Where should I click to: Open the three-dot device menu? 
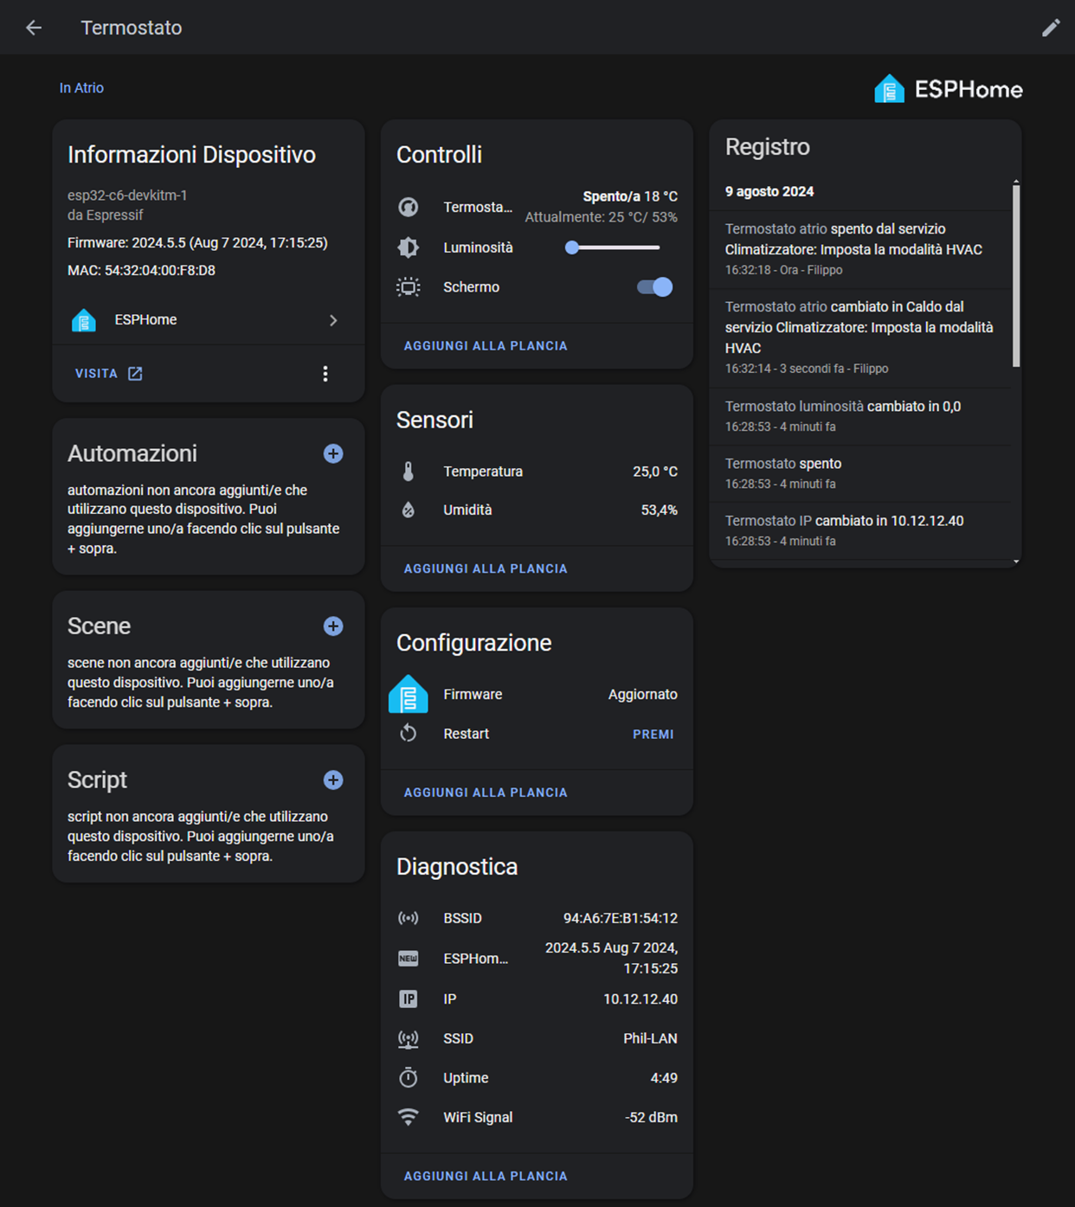point(325,374)
